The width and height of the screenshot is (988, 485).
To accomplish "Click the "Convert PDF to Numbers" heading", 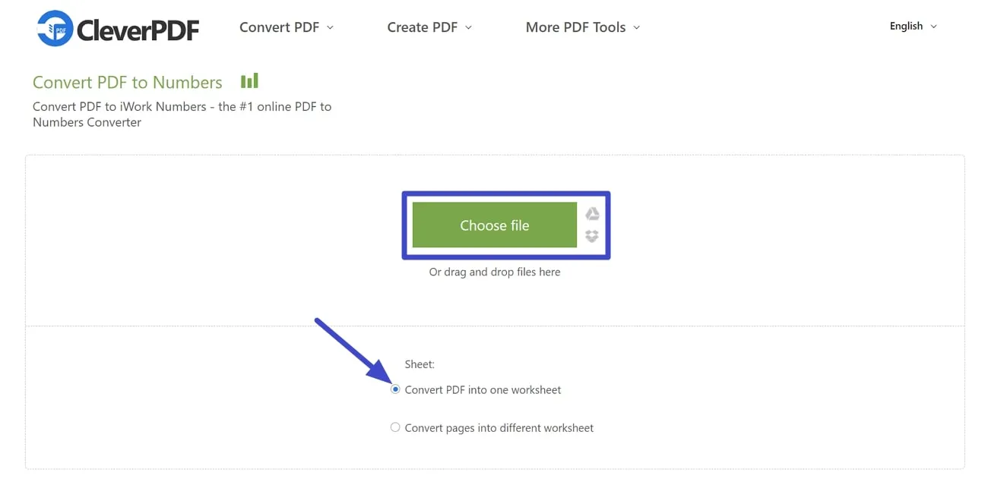I will [127, 82].
